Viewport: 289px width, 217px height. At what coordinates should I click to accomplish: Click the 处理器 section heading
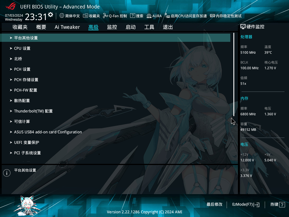[x=246, y=37]
